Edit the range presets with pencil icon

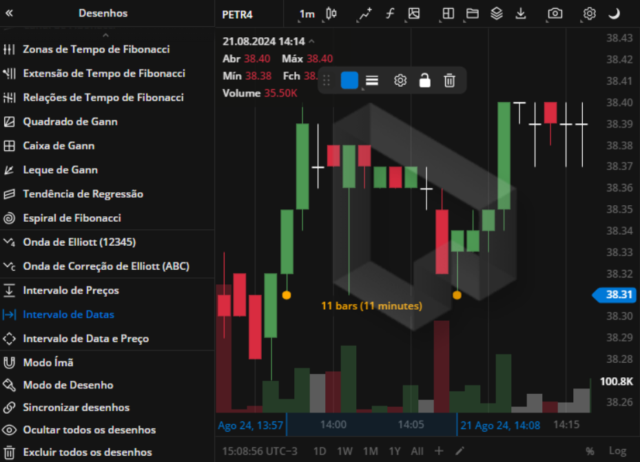pyautogui.click(x=460, y=451)
